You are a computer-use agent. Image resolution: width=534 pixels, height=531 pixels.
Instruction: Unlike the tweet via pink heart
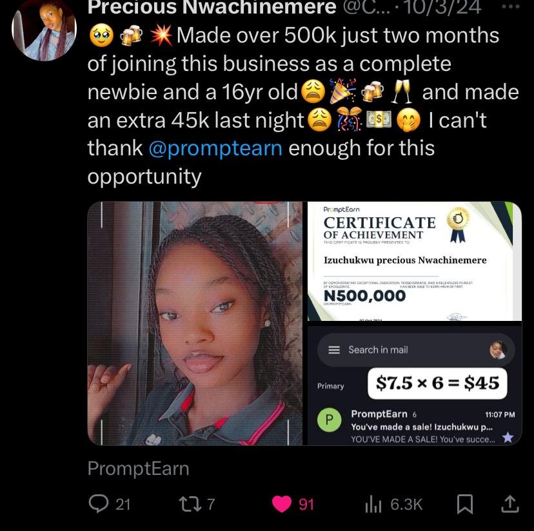[282, 504]
